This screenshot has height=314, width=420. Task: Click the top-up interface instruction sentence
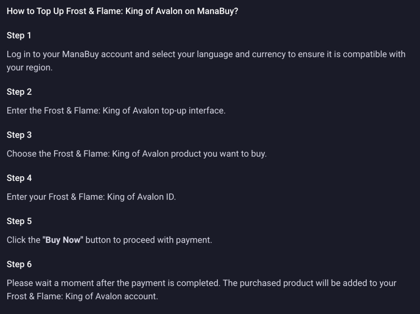[x=116, y=110]
